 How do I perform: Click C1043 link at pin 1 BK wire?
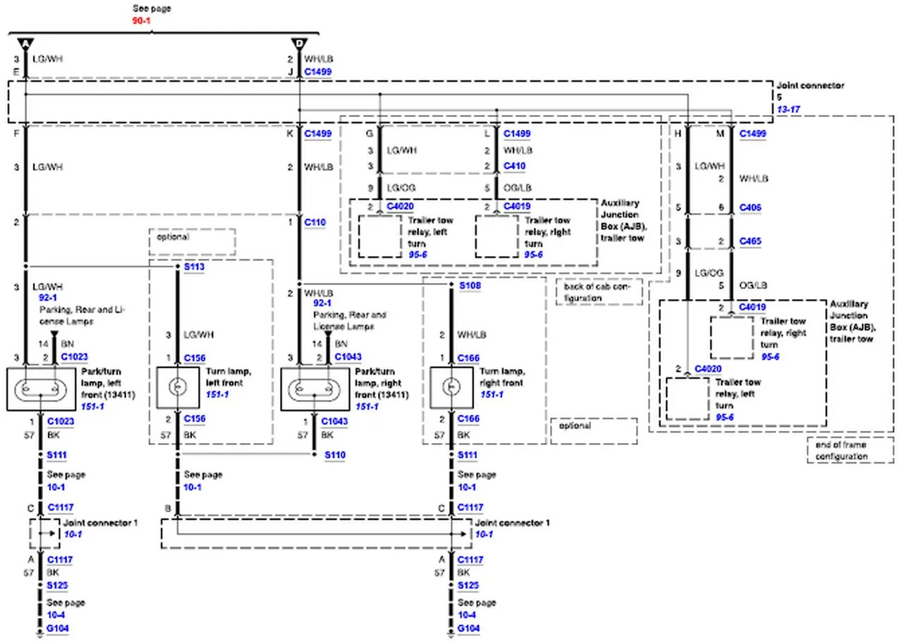coord(335,421)
